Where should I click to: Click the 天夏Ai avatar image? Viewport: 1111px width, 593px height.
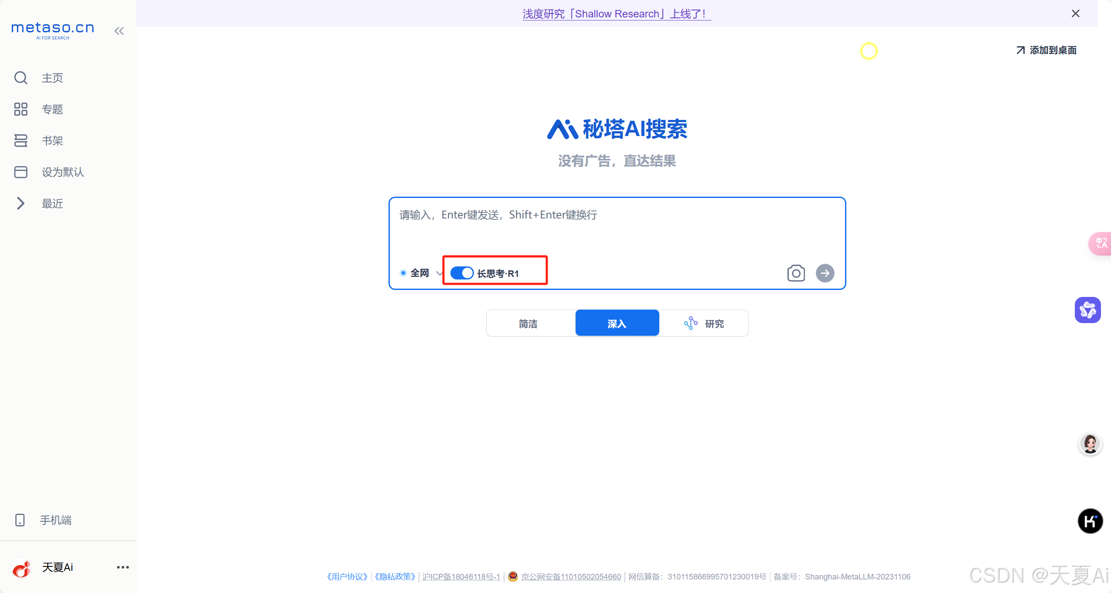coord(21,568)
